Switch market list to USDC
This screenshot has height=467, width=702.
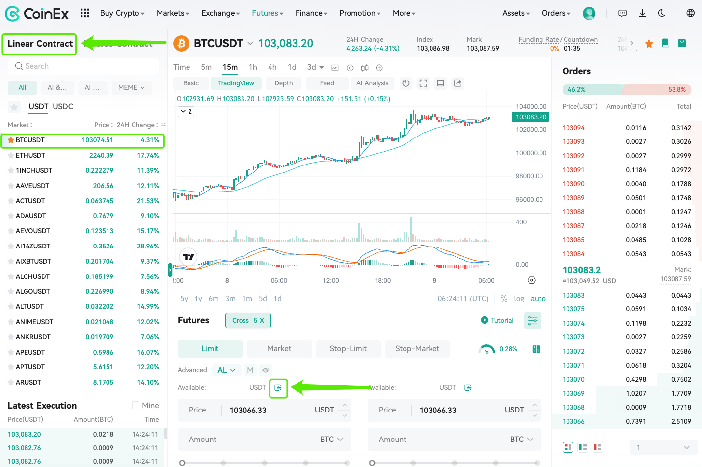click(63, 107)
